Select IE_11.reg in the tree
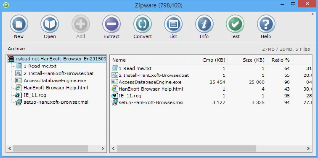The height and width of the screenshot is (158, 318). point(35,95)
